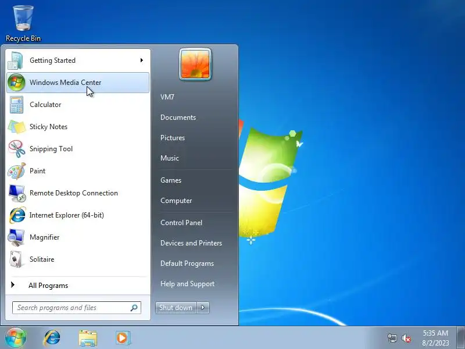The image size is (465, 349).
Task: Open Help and Support
Action: 187,284
